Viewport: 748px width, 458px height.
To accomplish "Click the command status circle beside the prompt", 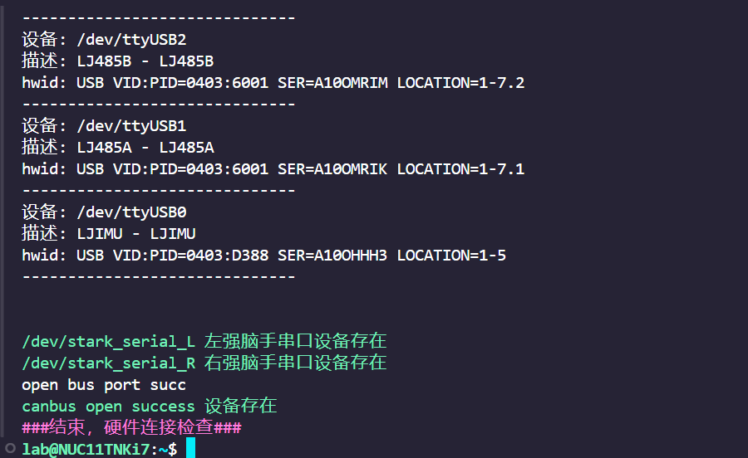I will (10, 448).
